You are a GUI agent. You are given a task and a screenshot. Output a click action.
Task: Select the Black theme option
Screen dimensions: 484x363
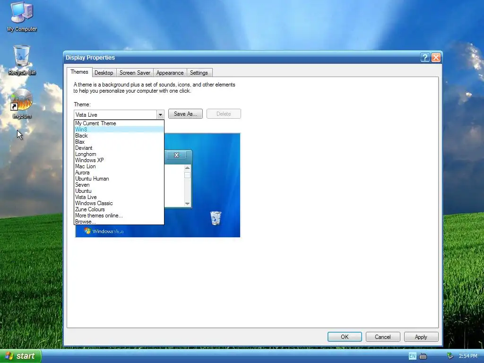point(119,136)
